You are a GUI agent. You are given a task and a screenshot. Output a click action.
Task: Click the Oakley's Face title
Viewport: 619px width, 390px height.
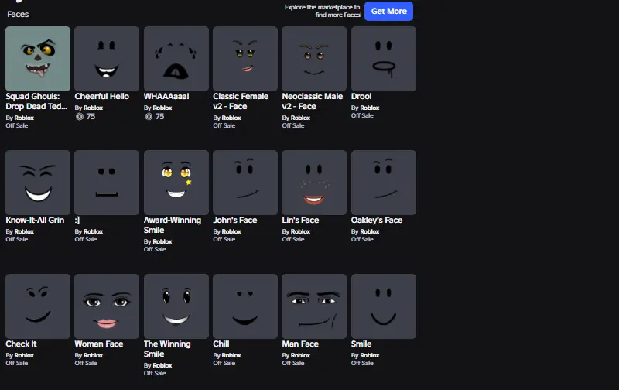coord(377,220)
